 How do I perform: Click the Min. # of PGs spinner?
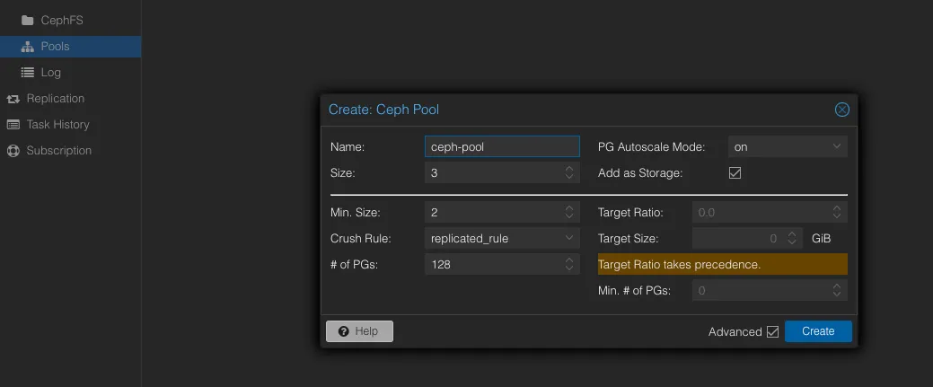click(x=837, y=291)
